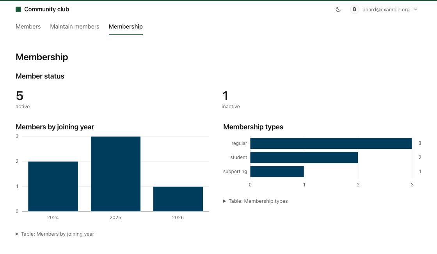Click the 2024 x-axis label
The height and width of the screenshot is (254, 437).
[x=53, y=218]
